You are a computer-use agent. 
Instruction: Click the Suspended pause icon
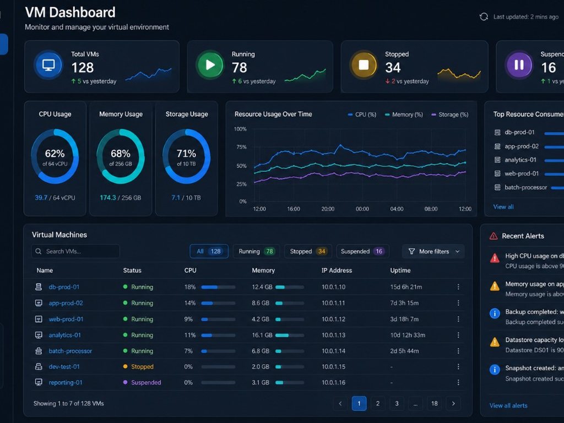tap(519, 65)
